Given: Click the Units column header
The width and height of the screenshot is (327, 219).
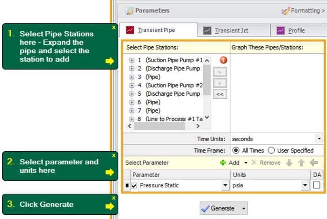Looking at the screenshot, I should click(x=270, y=175).
